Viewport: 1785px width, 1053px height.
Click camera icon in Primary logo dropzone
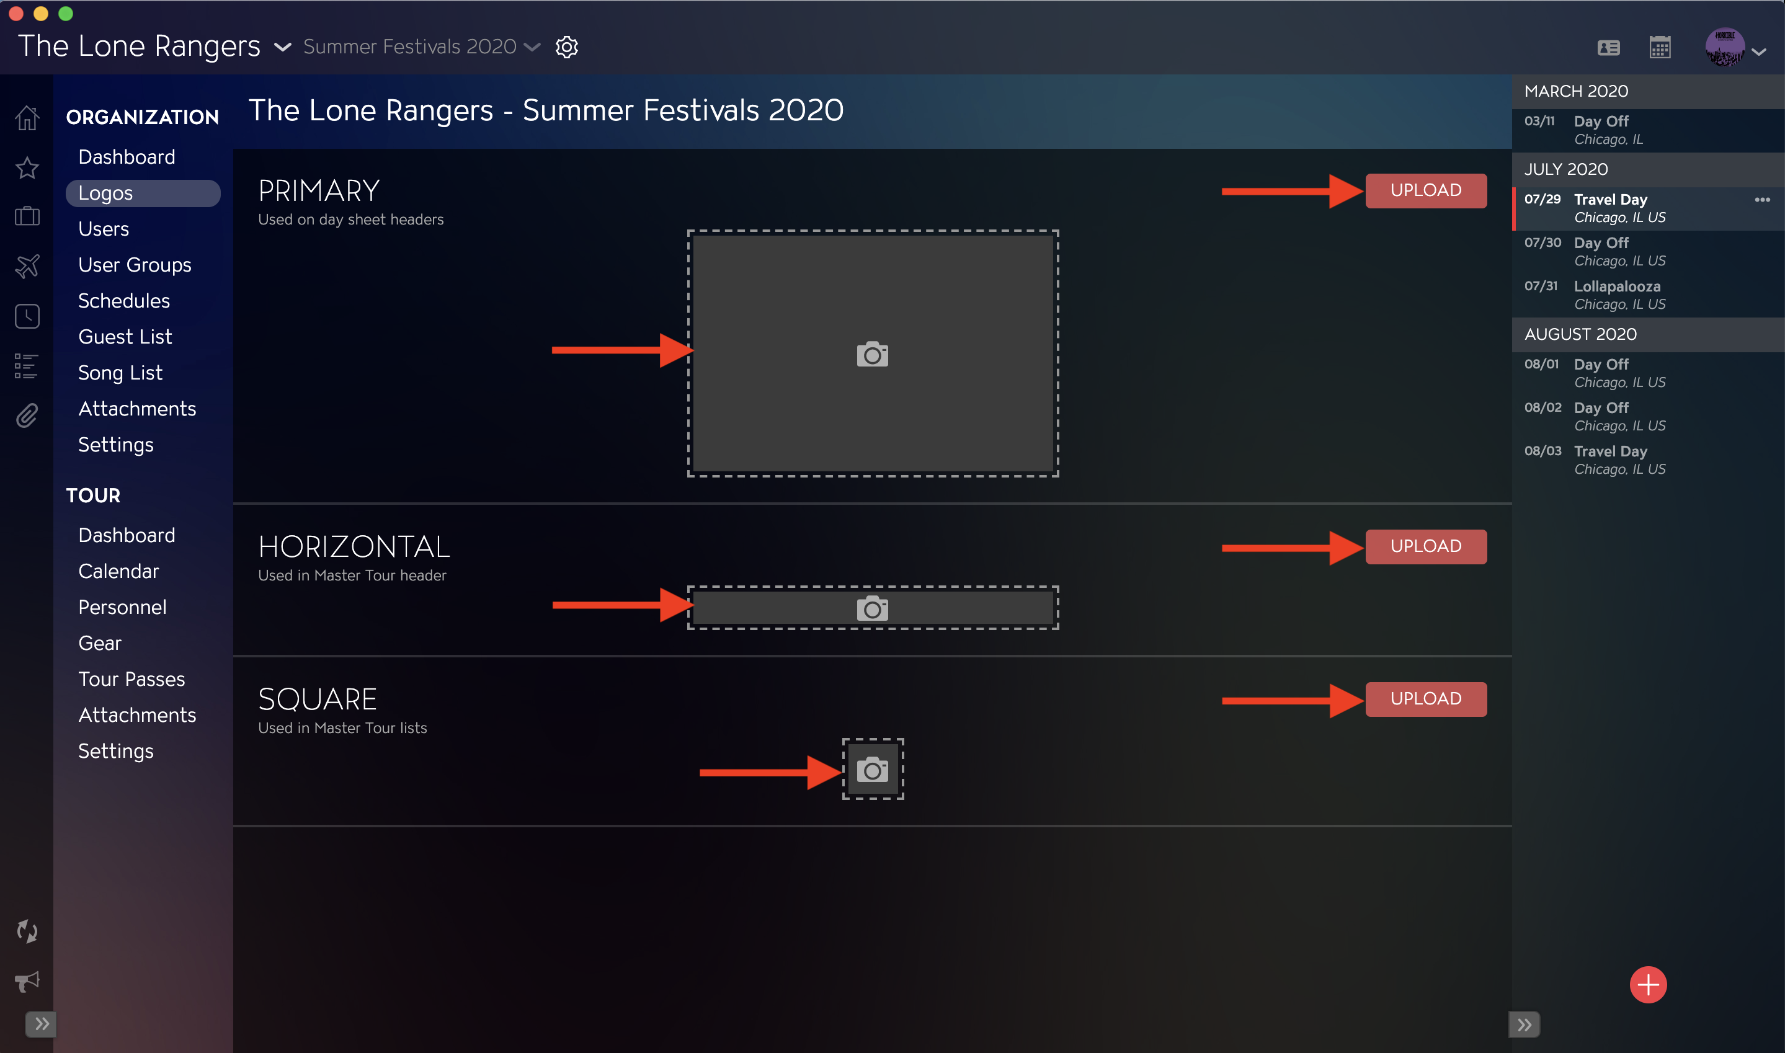tap(872, 354)
